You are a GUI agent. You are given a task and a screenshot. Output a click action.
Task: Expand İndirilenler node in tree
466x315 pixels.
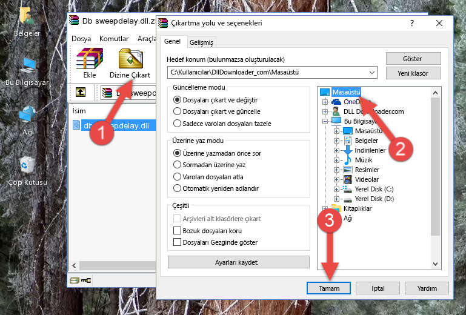click(x=336, y=150)
